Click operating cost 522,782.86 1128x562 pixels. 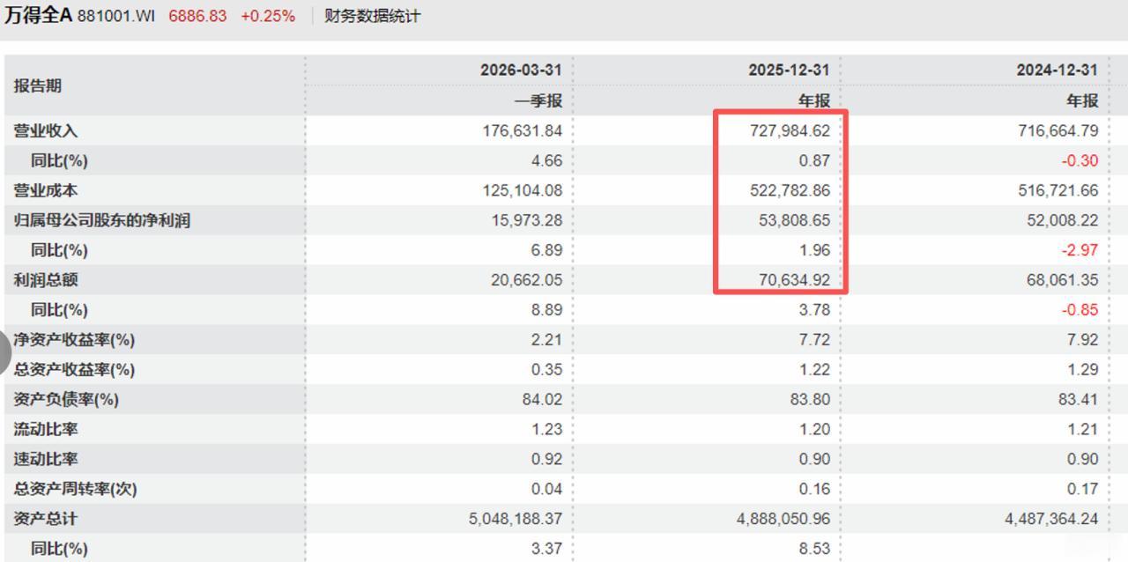790,190
